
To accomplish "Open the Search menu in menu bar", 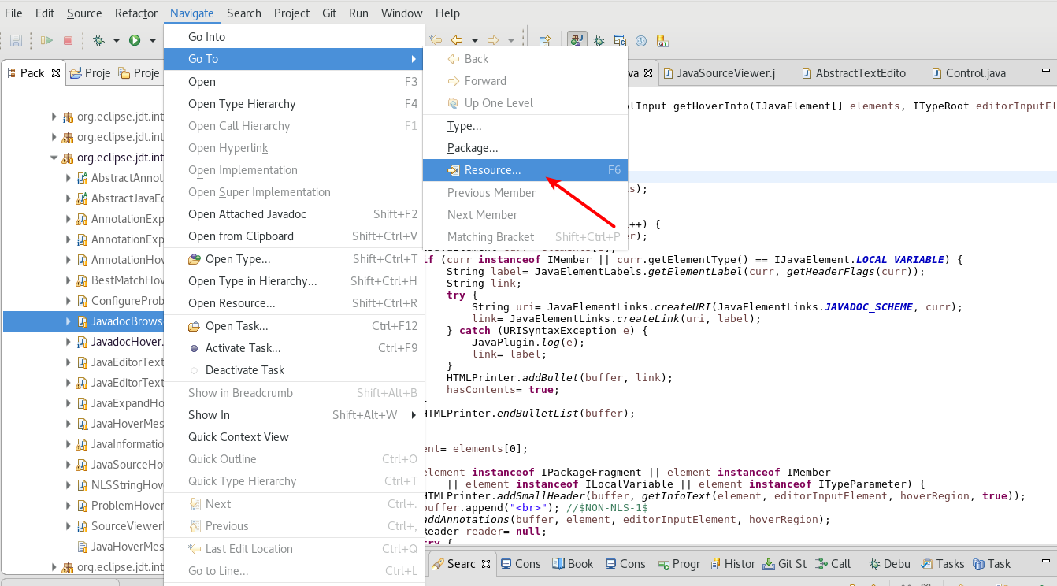I will pyautogui.click(x=243, y=13).
